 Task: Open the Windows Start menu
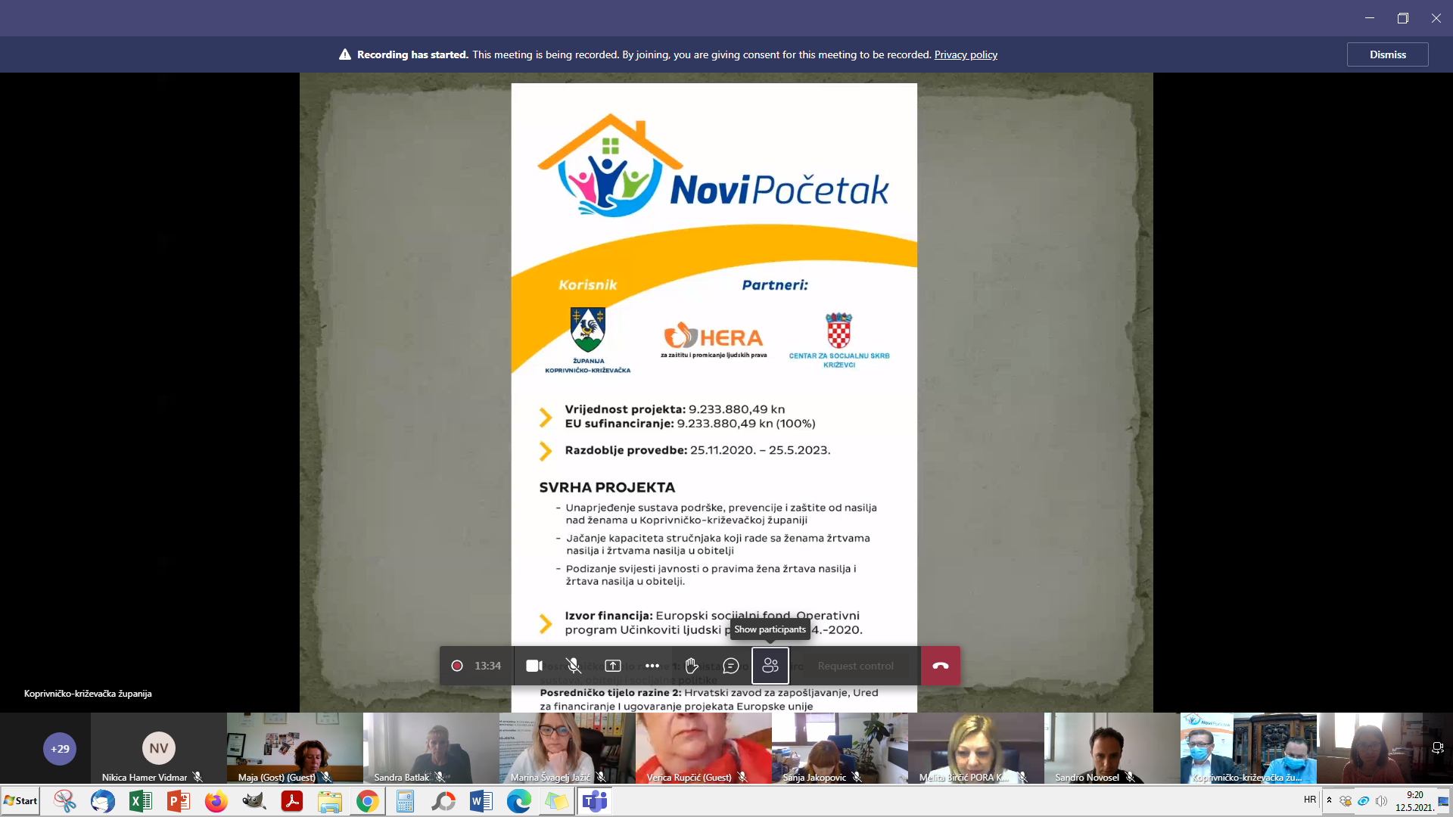coord(20,801)
